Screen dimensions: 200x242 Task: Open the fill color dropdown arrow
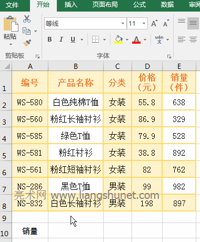[x=127, y=39]
